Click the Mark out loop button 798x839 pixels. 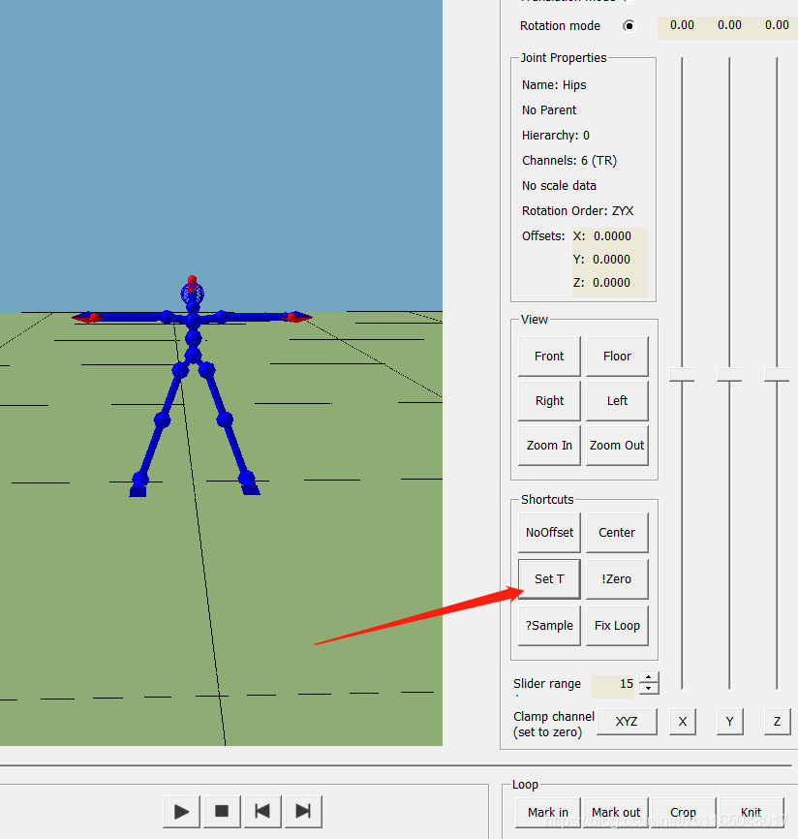(616, 812)
